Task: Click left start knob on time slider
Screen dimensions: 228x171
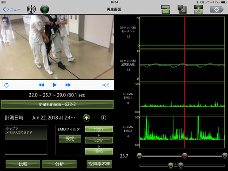Action: click(140, 156)
